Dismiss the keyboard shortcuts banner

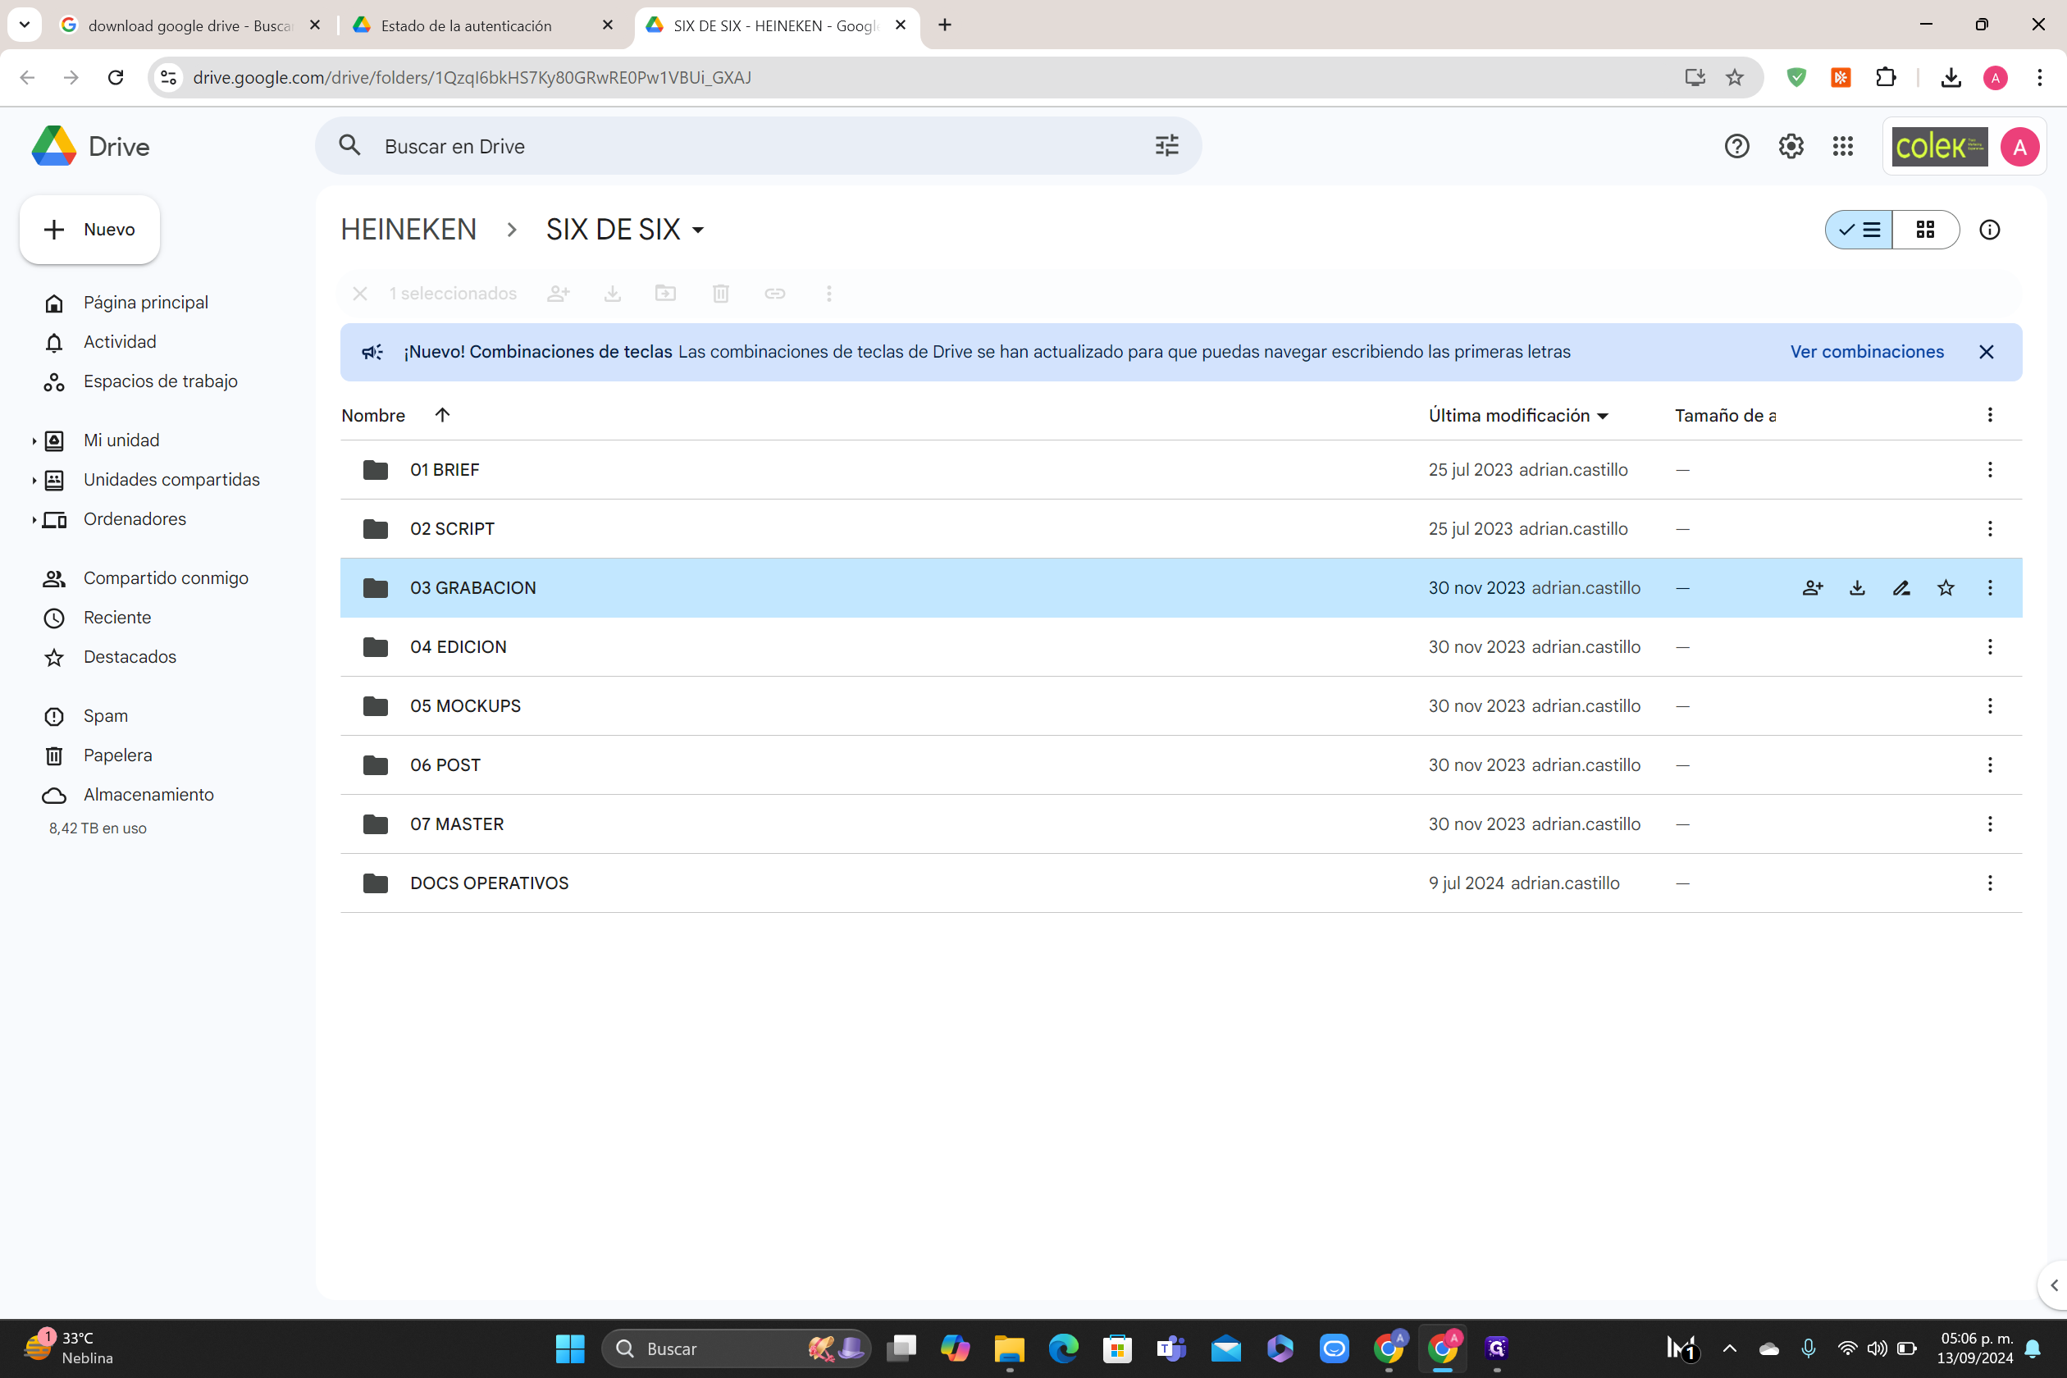pyautogui.click(x=1986, y=353)
